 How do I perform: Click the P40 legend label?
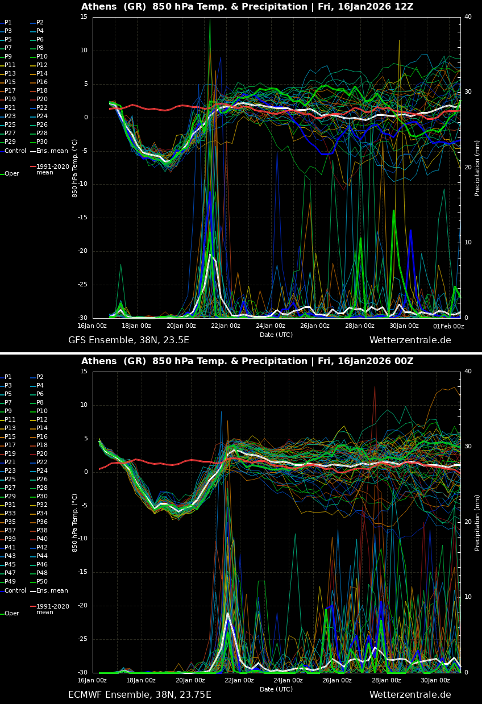[x=41, y=539]
